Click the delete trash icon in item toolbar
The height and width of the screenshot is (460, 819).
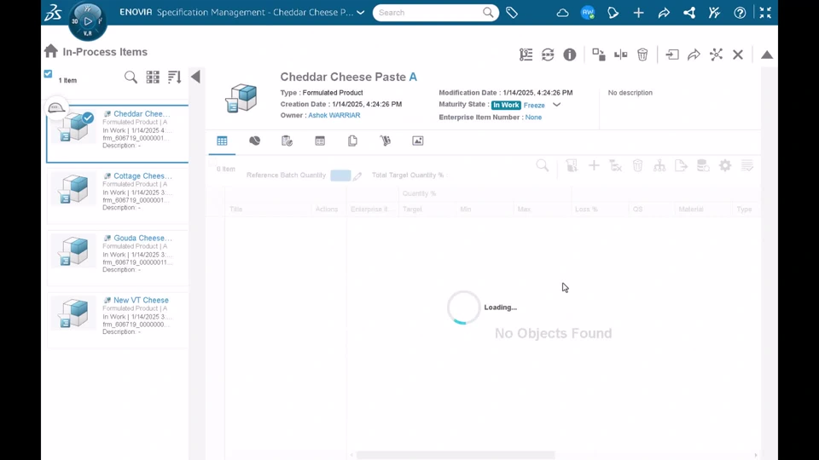click(642, 55)
